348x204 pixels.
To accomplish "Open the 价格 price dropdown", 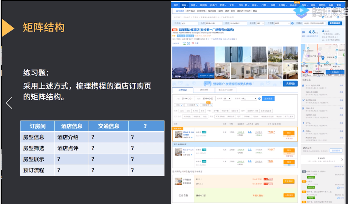I will [x=179, y=105].
